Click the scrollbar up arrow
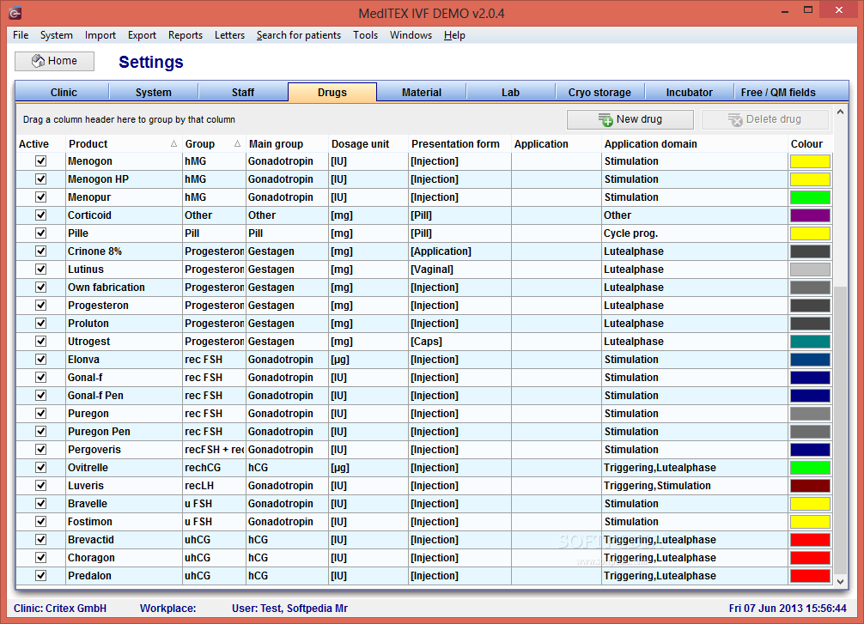Image resolution: width=864 pixels, height=624 pixels. [x=840, y=112]
